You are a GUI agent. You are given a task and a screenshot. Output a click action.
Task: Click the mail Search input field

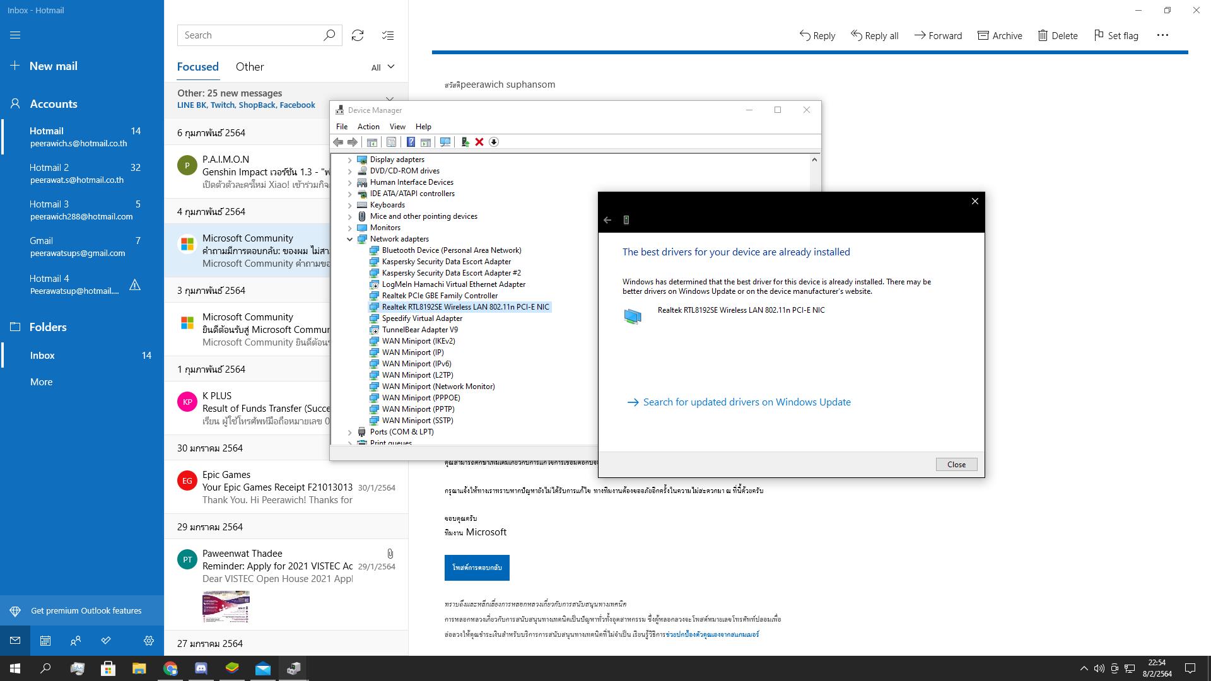coord(250,35)
